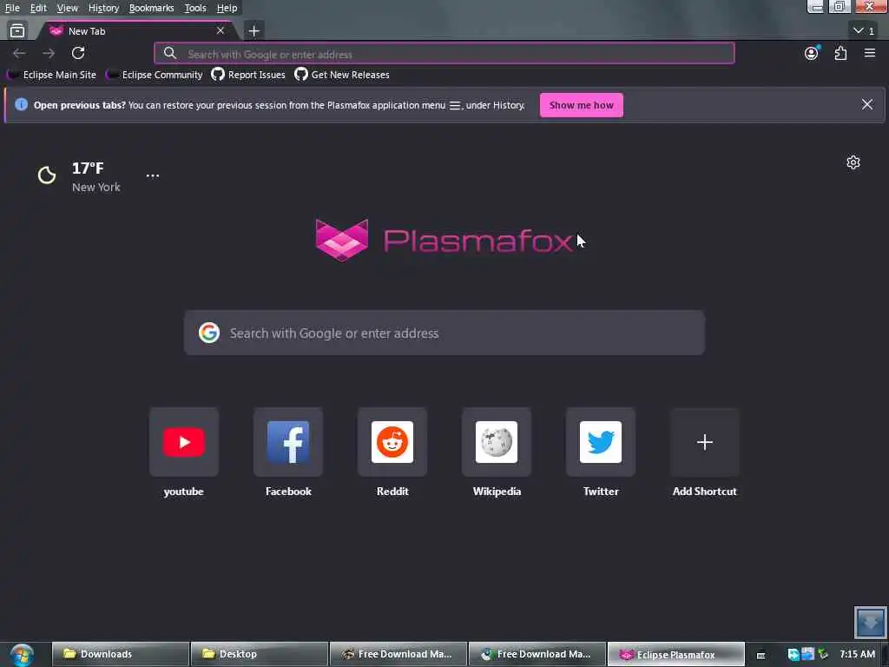889x667 pixels.
Task: Open the extensions puzzle icon
Action: (x=840, y=53)
